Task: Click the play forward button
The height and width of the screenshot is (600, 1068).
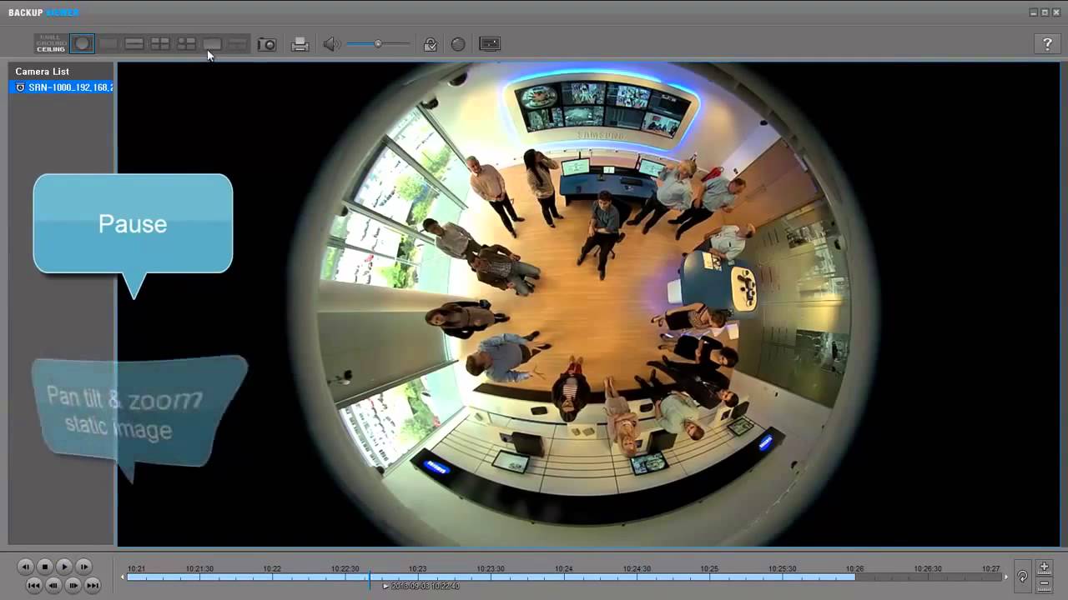Action: click(x=64, y=567)
